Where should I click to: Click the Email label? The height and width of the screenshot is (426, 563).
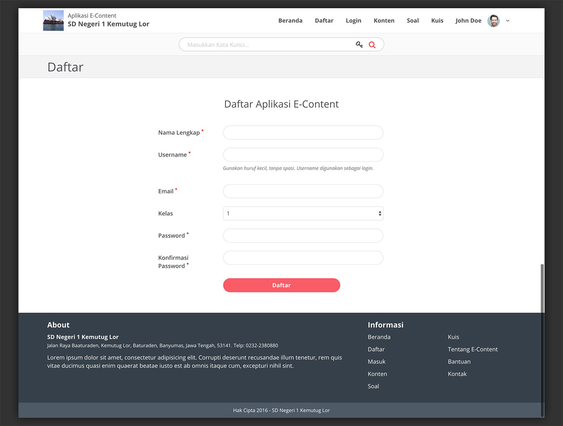tap(166, 191)
